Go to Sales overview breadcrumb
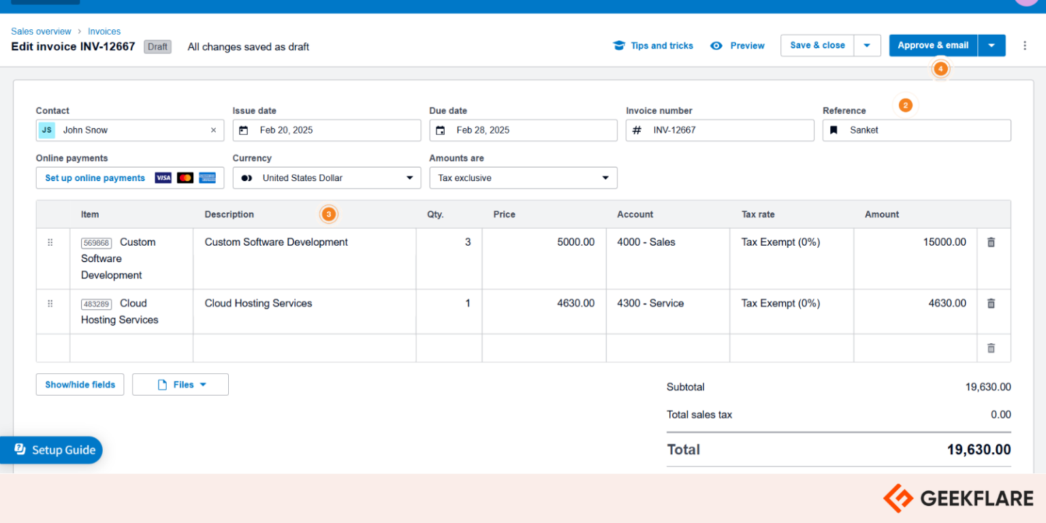This screenshot has width=1046, height=523. tap(41, 31)
